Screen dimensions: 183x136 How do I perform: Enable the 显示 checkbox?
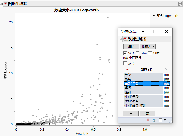click(138, 53)
